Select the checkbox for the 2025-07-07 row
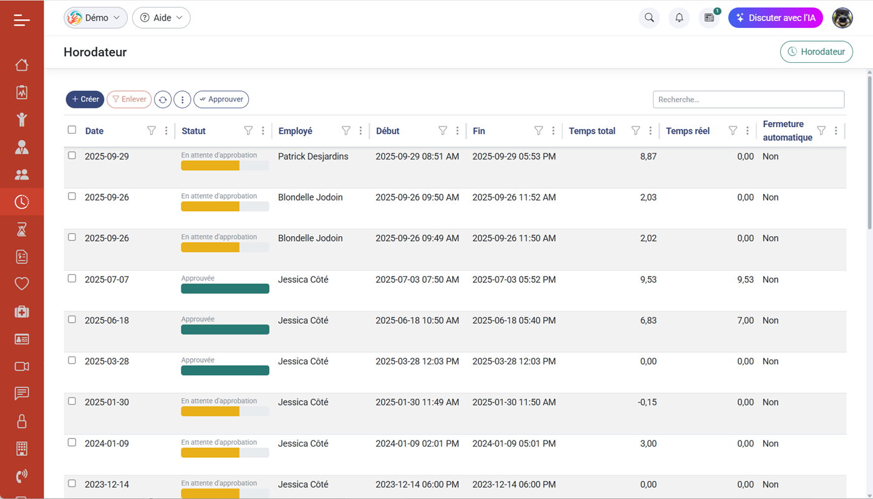 click(x=72, y=278)
